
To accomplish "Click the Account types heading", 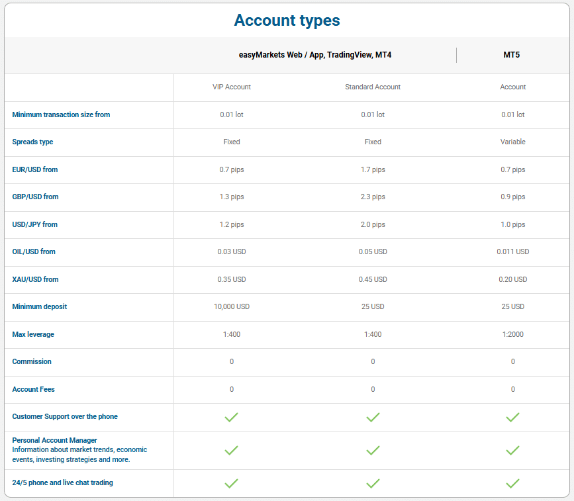I will tap(287, 20).
